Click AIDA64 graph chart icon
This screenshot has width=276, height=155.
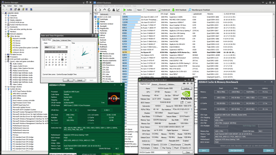click(x=118, y=10)
